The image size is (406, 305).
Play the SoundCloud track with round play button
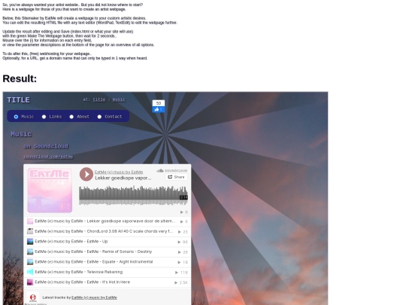point(86,174)
